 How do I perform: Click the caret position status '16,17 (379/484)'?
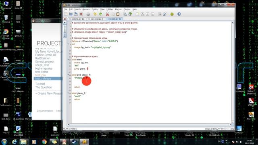pyautogui.click(x=70, y=129)
